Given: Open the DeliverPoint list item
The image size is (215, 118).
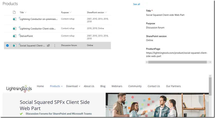Looking at the screenshot, I should [x=26, y=36].
